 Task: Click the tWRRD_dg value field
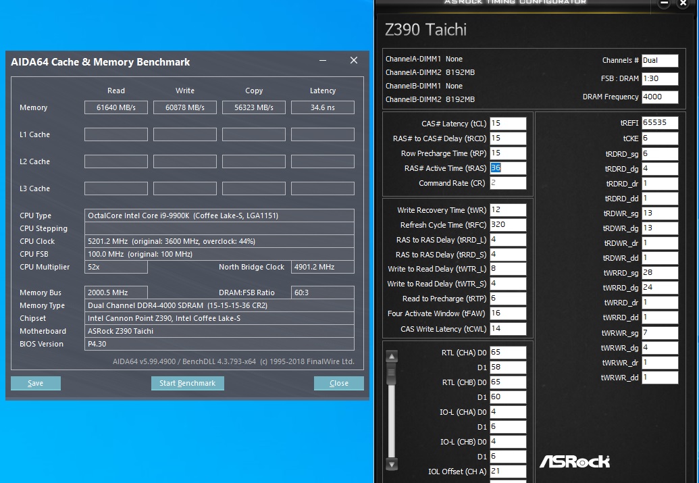click(660, 288)
